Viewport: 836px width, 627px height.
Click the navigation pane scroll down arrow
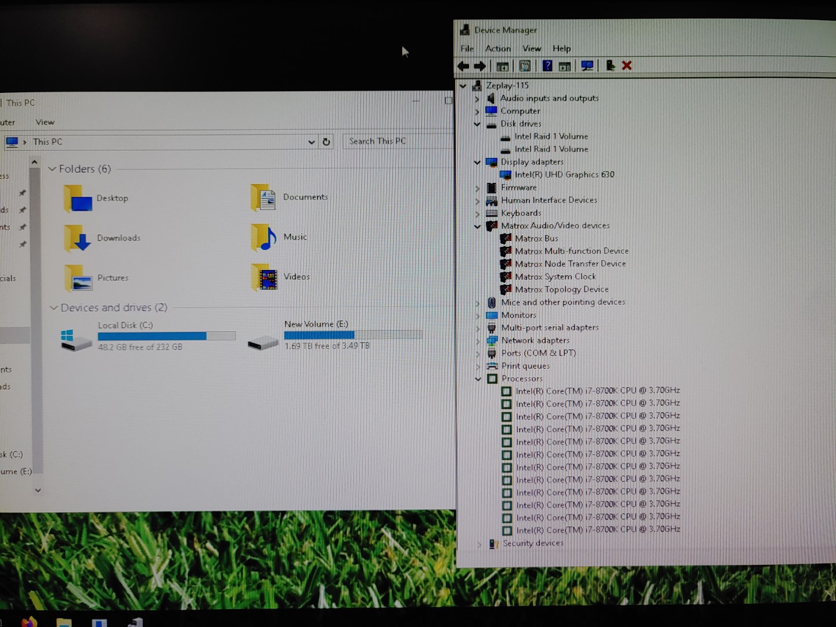pos(38,490)
